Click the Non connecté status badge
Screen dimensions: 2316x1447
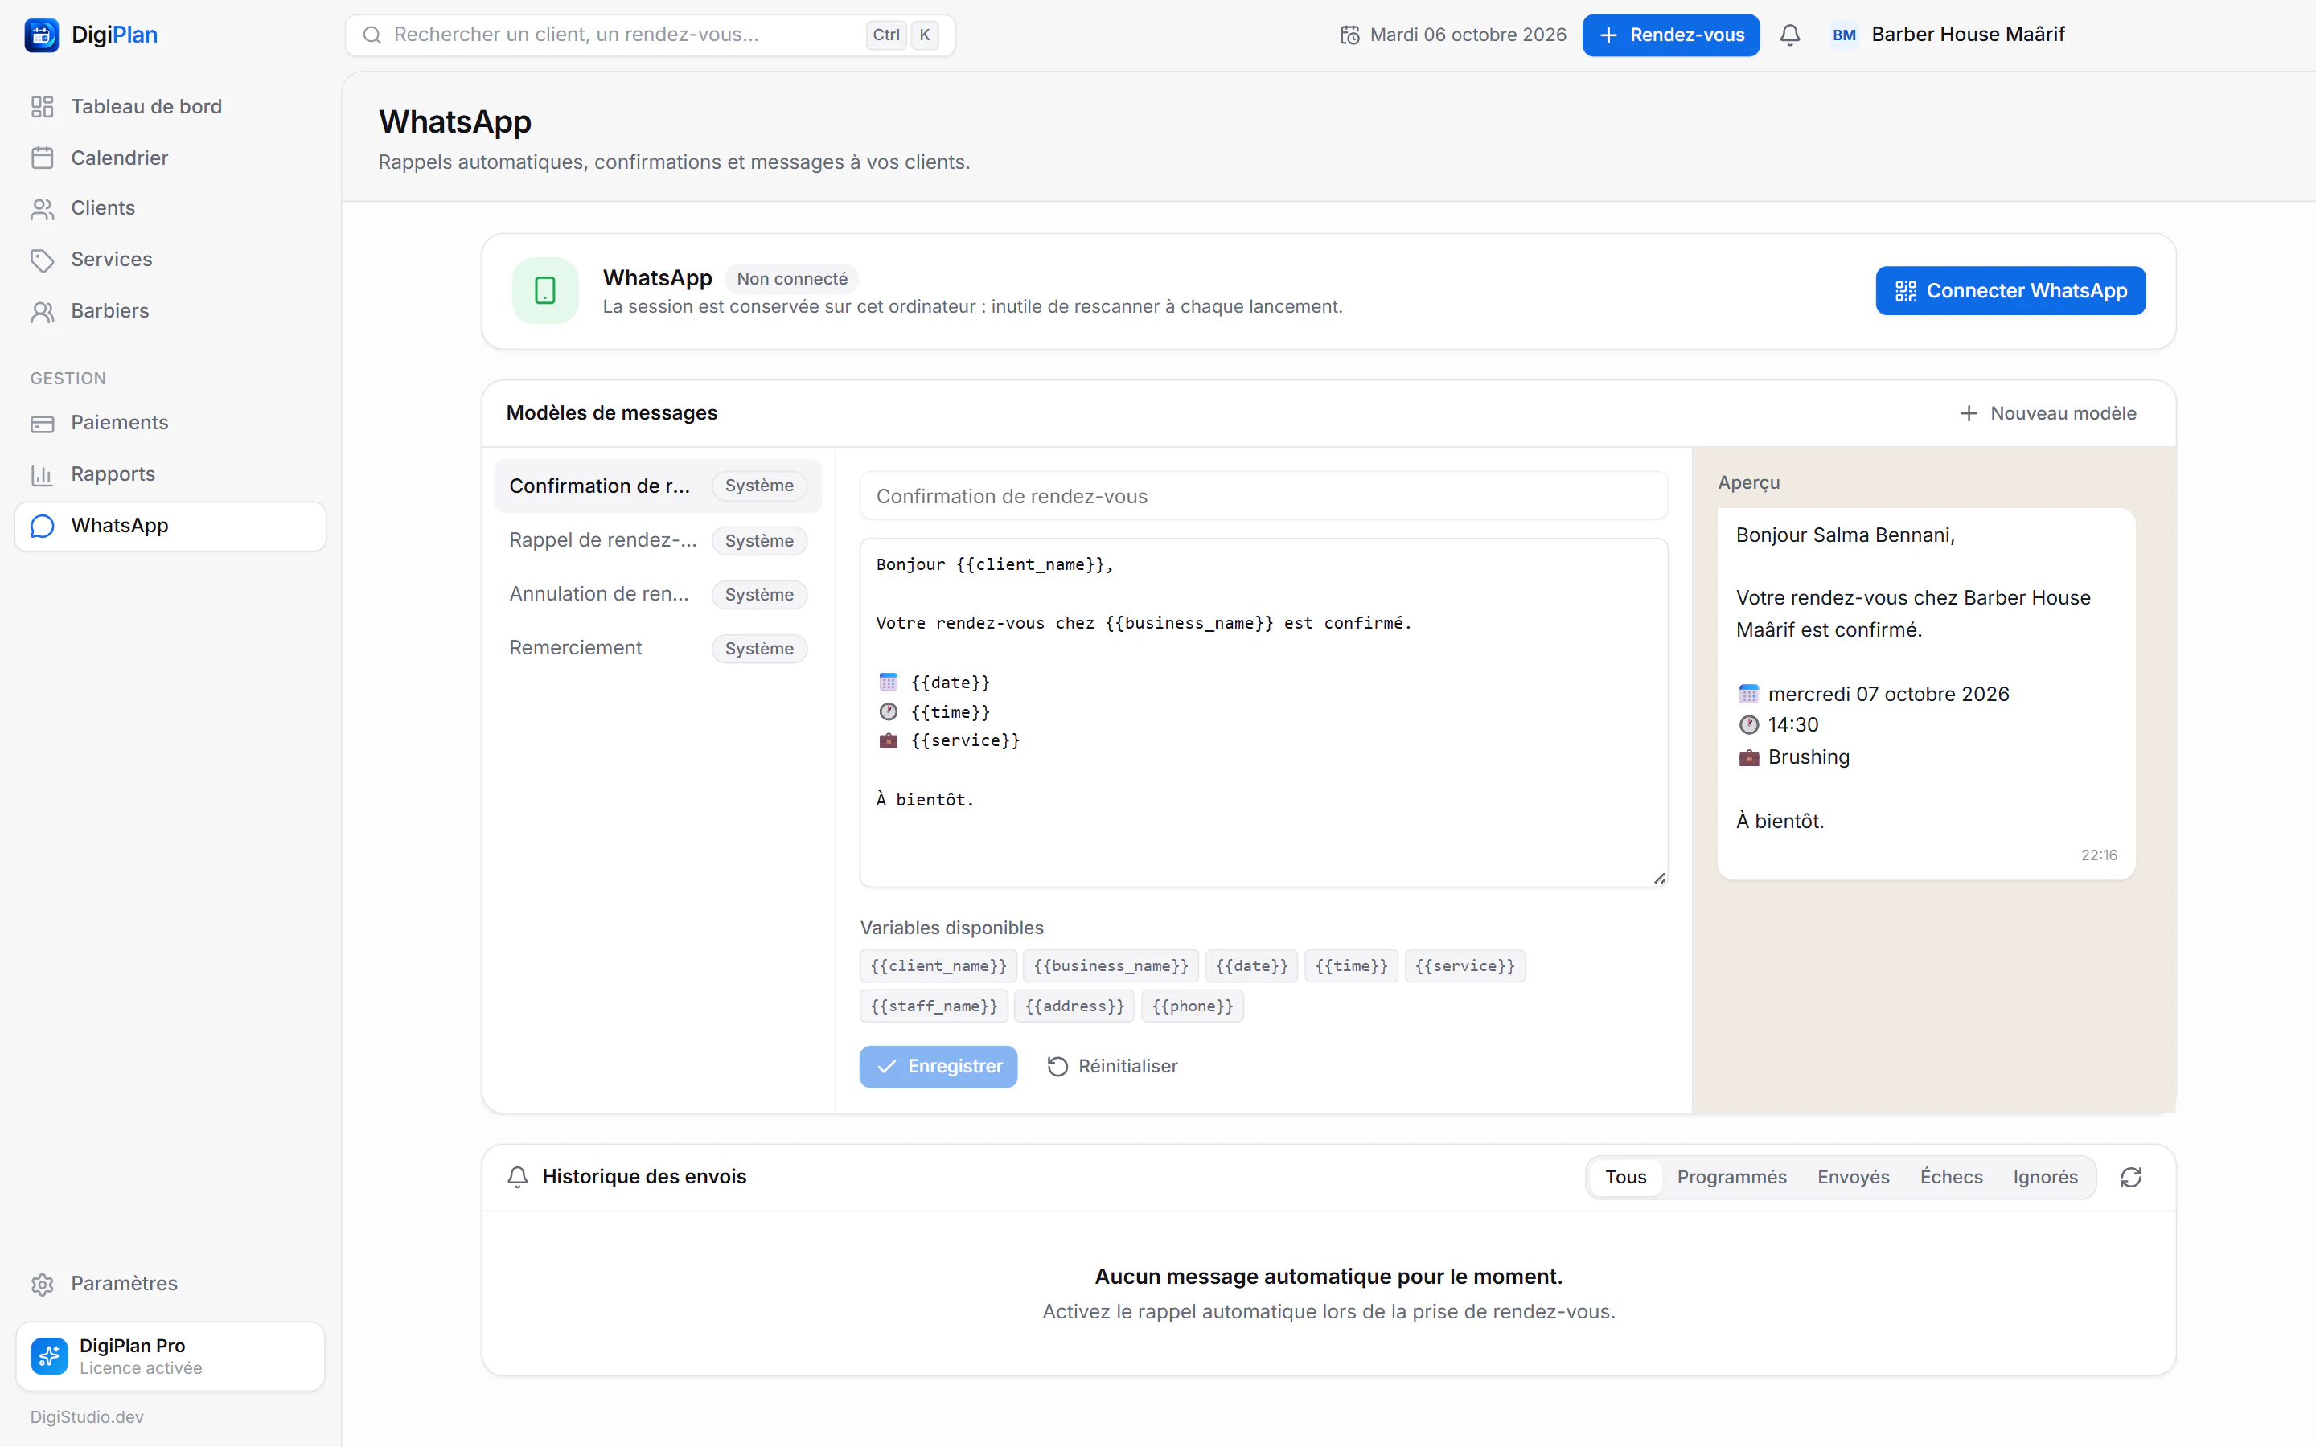pyautogui.click(x=791, y=278)
